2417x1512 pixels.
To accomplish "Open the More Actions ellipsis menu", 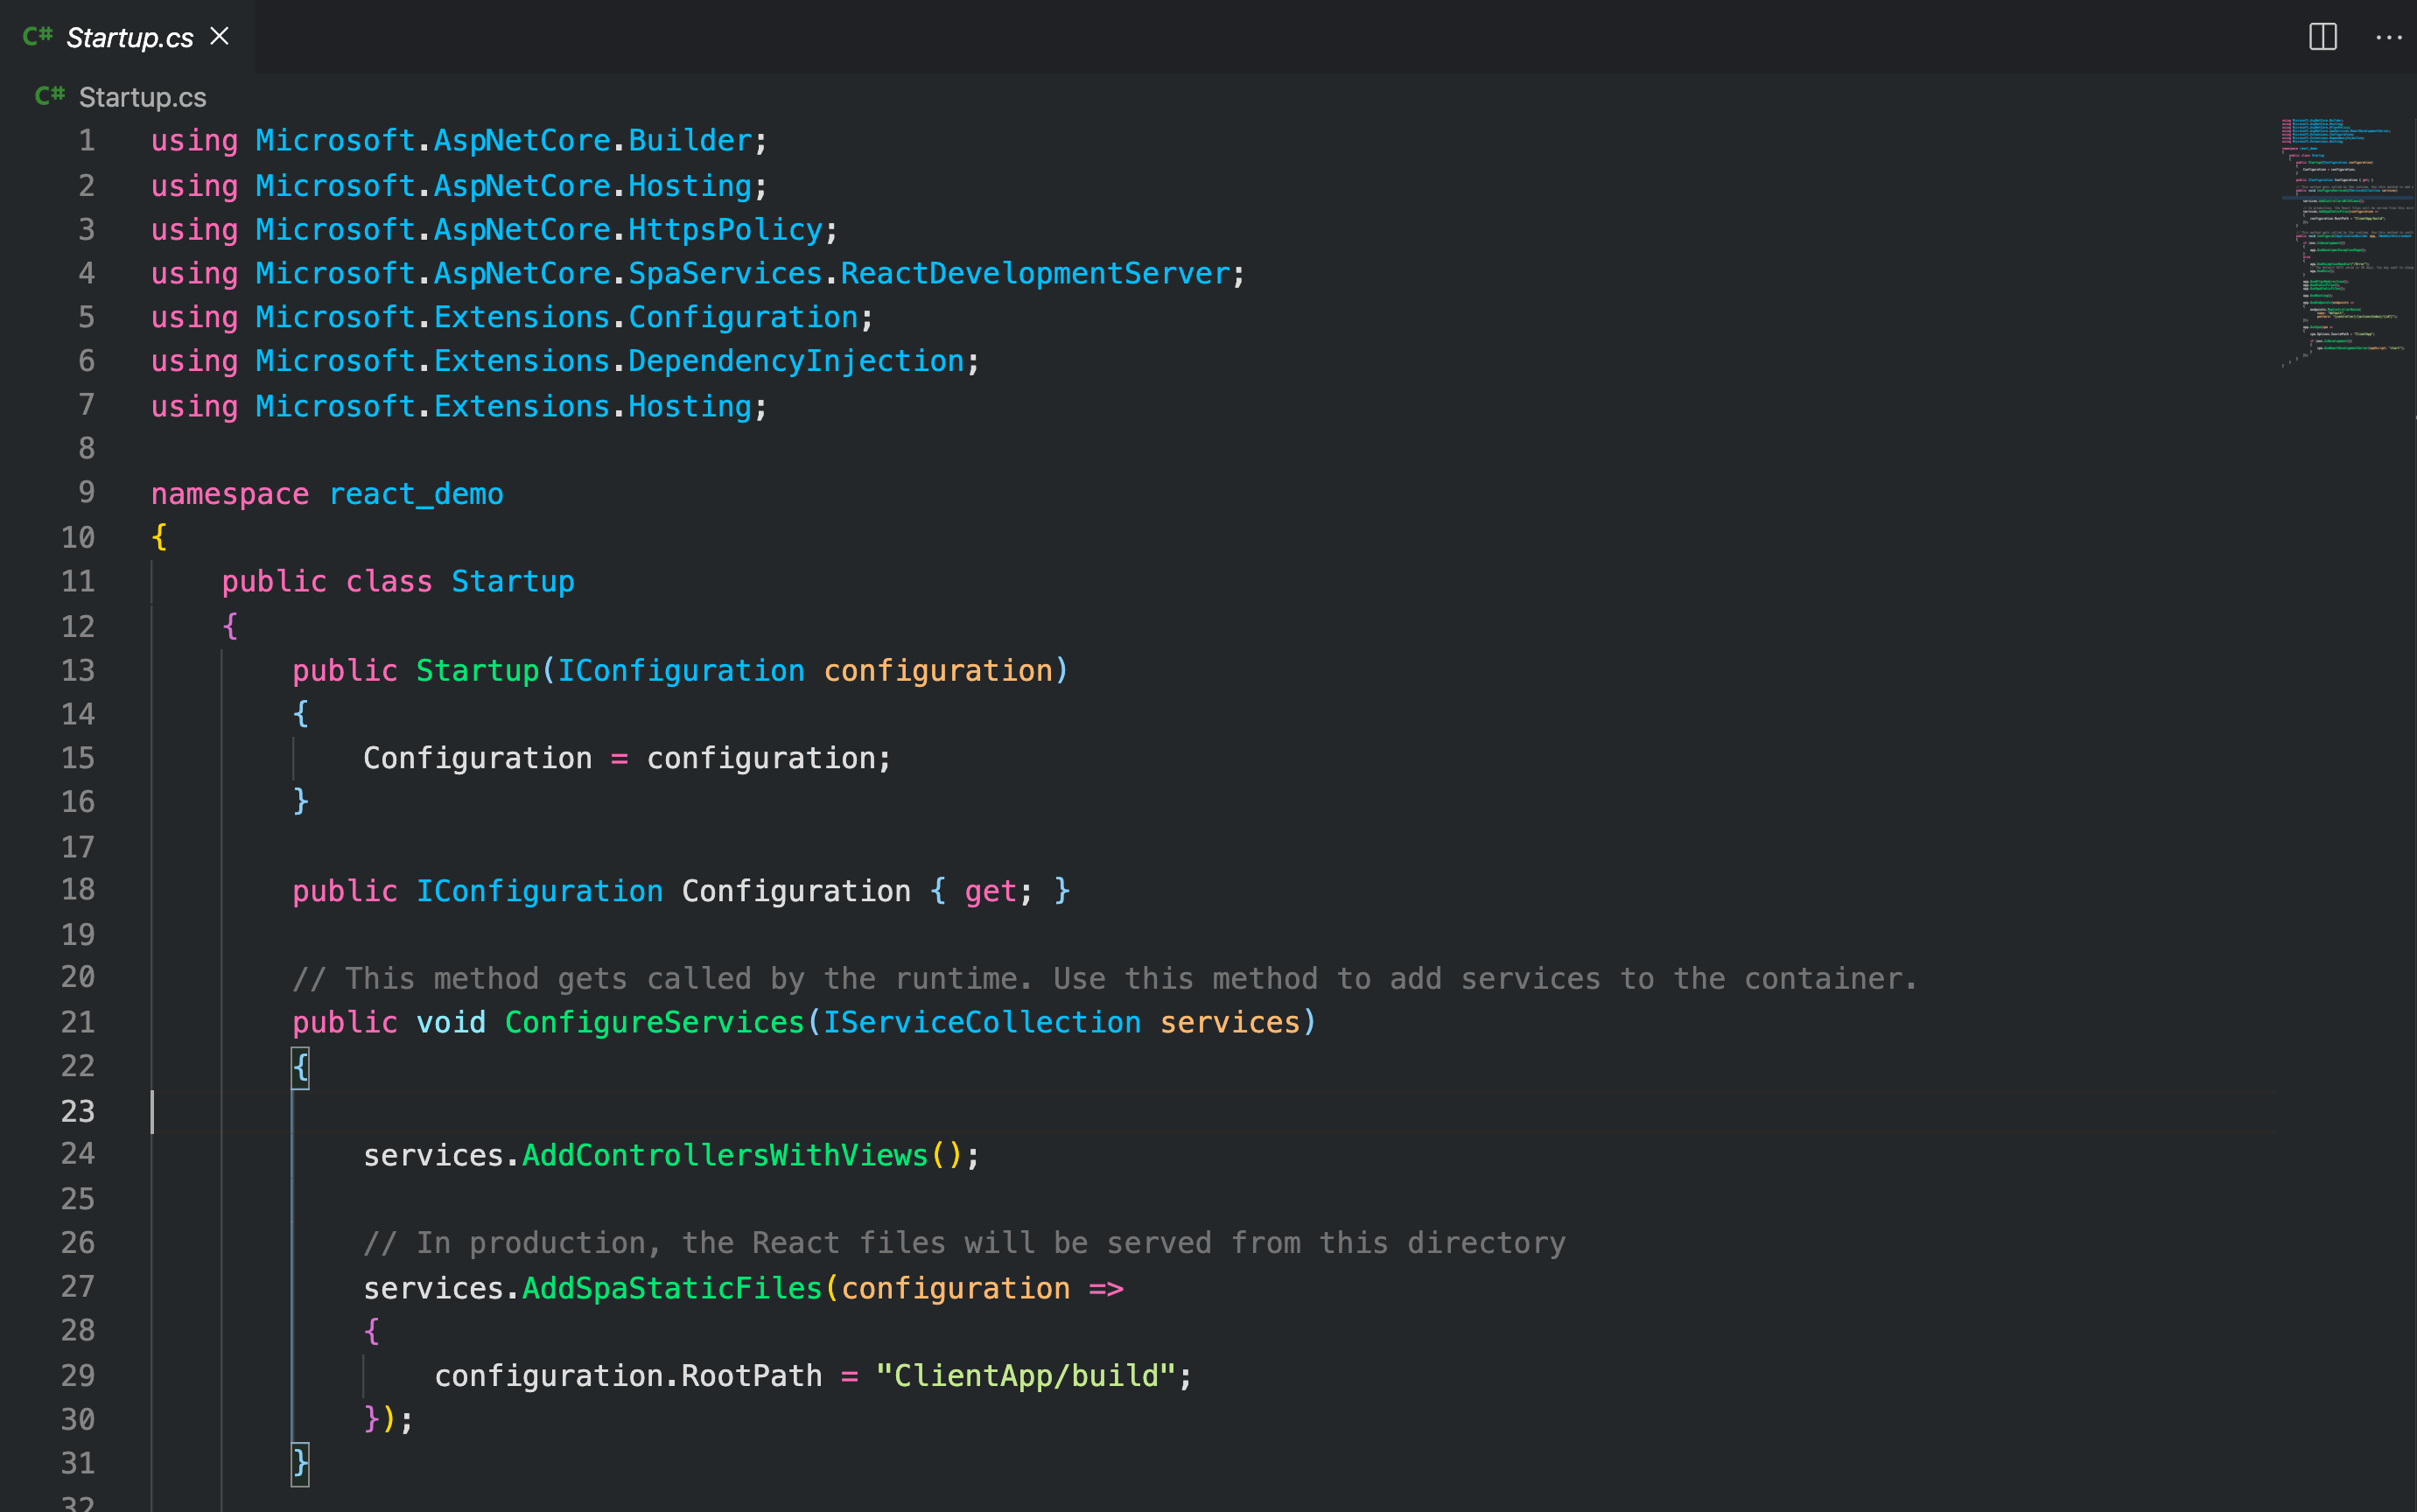I will [x=2388, y=37].
